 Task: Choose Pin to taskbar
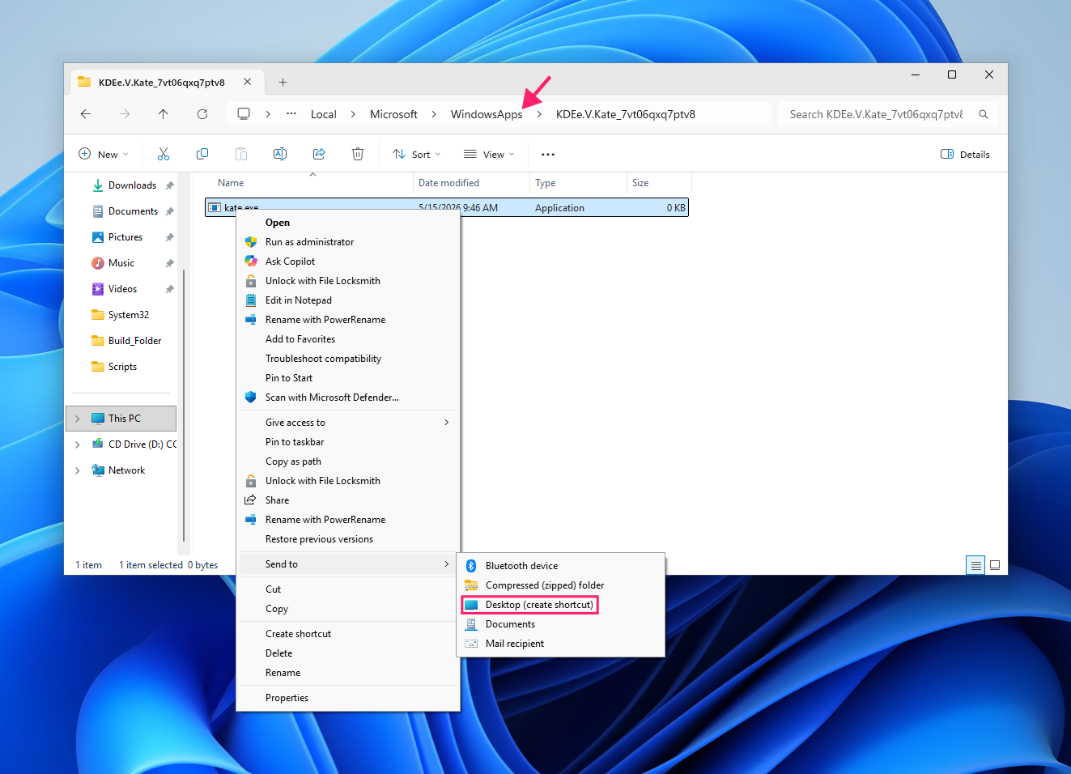point(348,442)
